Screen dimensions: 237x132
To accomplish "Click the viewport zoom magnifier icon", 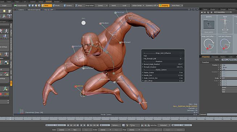I will pos(194,9).
